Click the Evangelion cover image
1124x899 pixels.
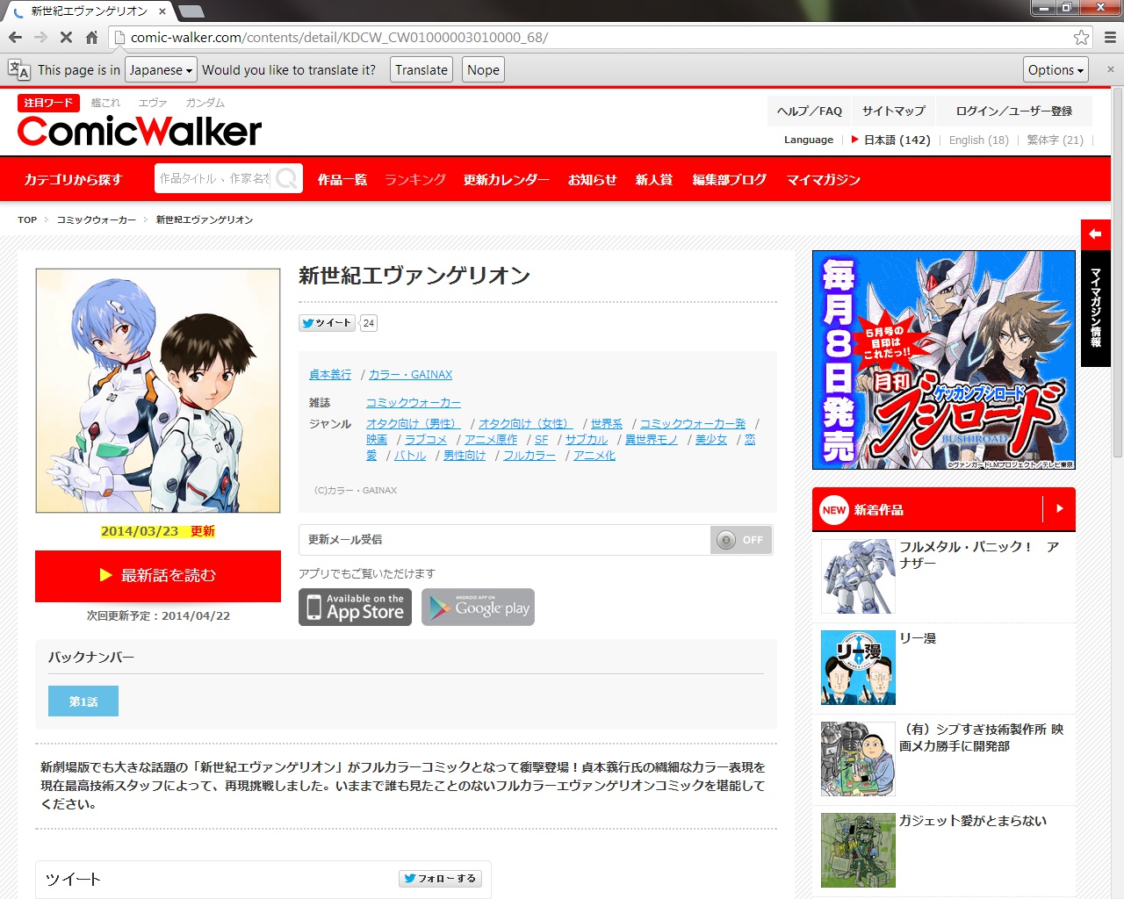(158, 391)
